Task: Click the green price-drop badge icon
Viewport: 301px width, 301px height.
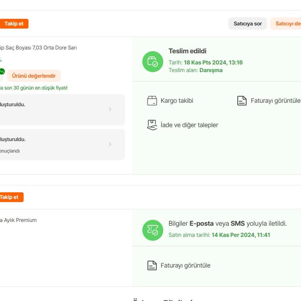Action: 2,72
